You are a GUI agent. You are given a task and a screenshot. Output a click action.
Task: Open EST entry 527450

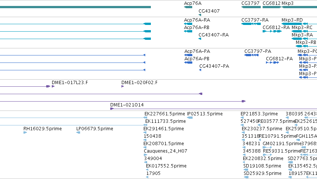tap(250, 121)
